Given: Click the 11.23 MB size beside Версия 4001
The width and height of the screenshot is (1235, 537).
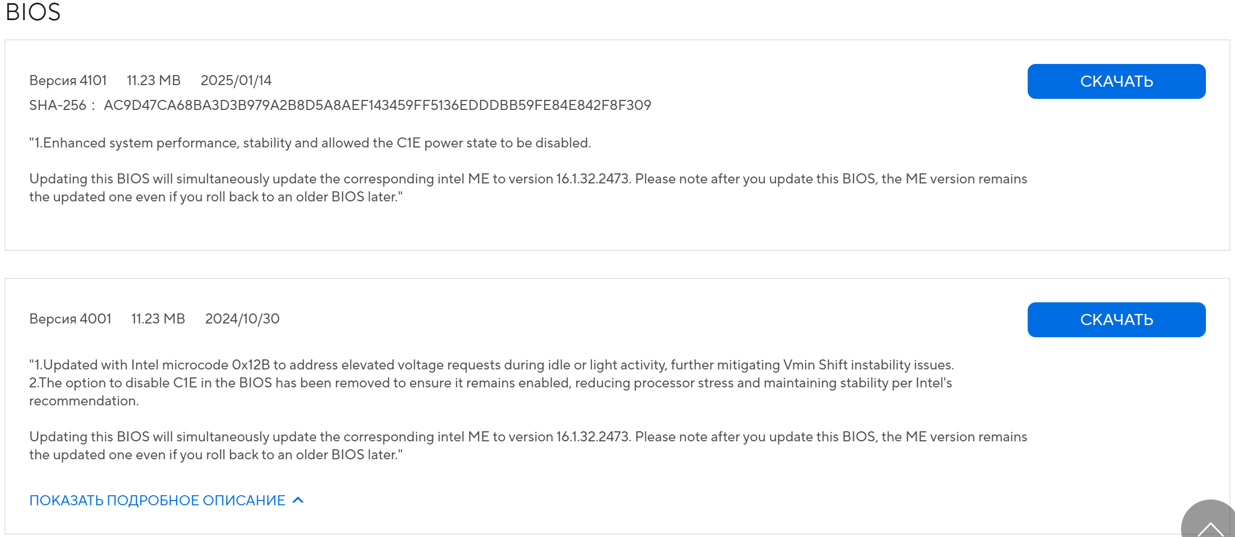Looking at the screenshot, I should 158,319.
